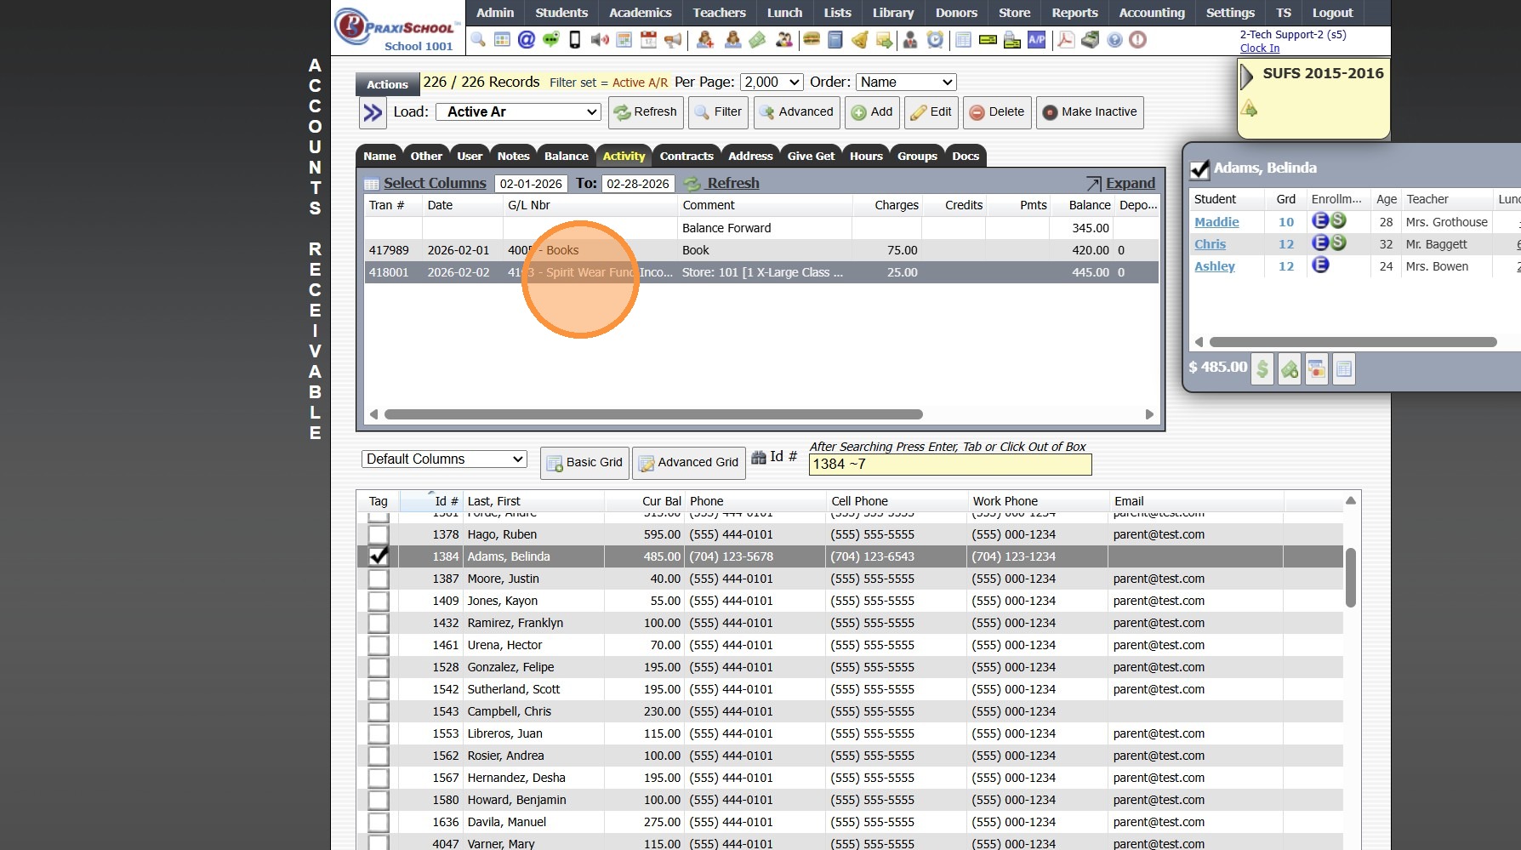
Task: Click the hamburger lunch icon
Action: coord(811,40)
